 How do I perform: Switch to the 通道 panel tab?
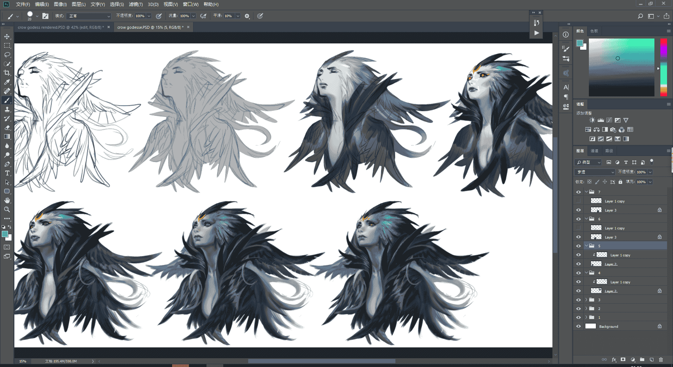(594, 151)
